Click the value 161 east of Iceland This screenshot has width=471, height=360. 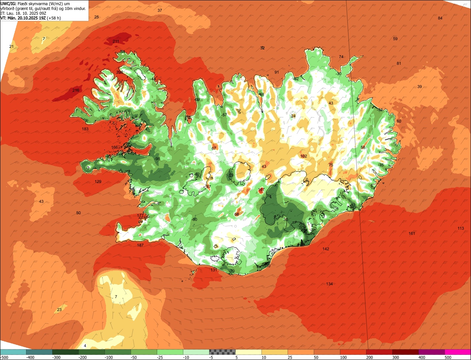pos(412,233)
